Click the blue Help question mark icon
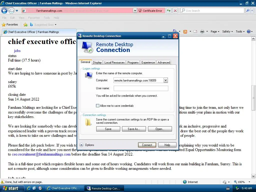 coord(249,31)
